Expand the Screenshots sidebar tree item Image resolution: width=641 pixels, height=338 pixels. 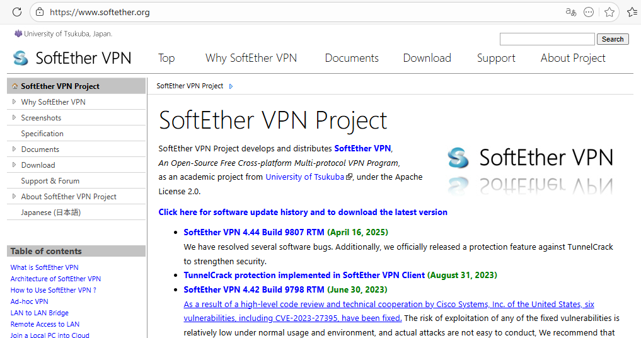tap(14, 117)
